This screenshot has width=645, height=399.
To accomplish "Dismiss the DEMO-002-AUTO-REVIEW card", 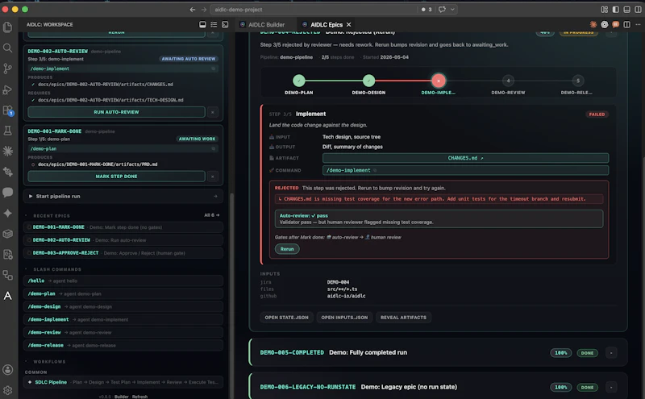I will pyautogui.click(x=213, y=112).
